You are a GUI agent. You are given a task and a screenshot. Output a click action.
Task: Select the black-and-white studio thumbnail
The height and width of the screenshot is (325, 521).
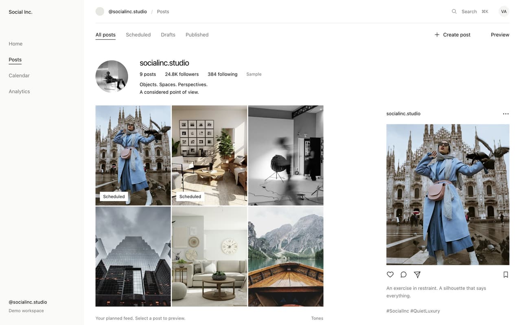(286, 156)
